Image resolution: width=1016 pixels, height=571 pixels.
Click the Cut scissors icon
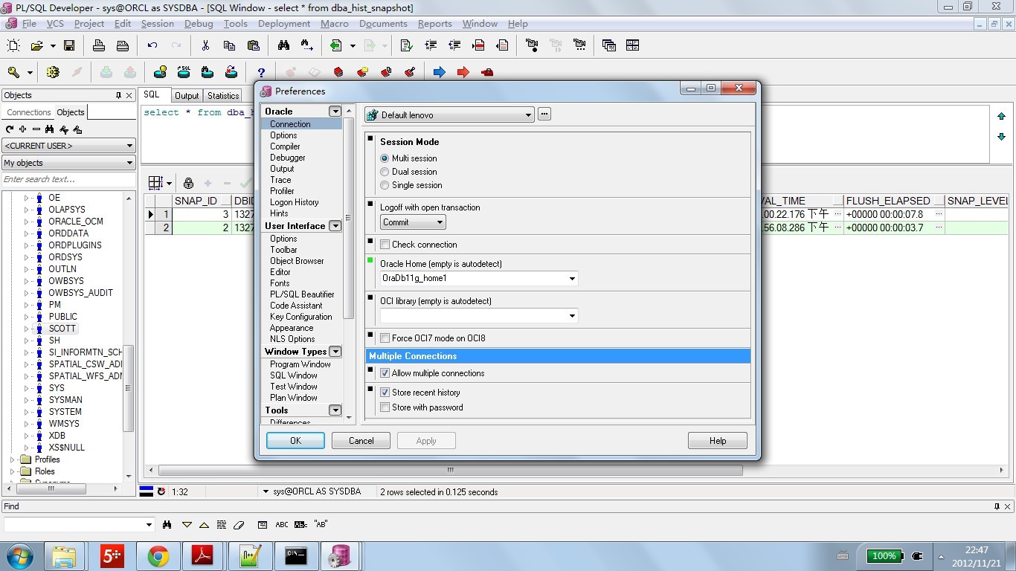point(205,45)
